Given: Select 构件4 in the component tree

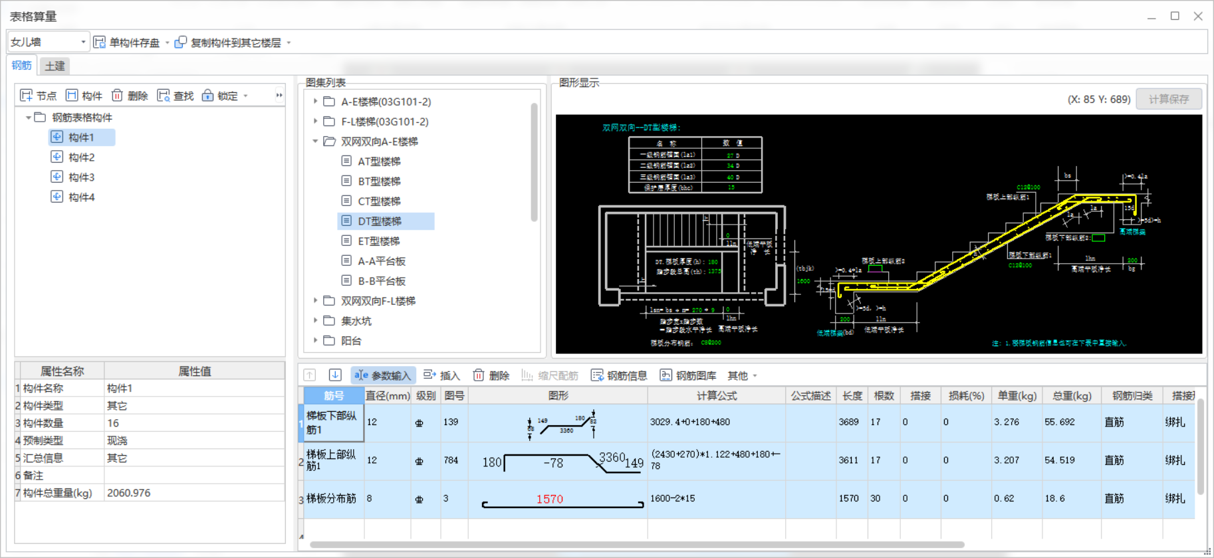Looking at the screenshot, I should tap(82, 197).
